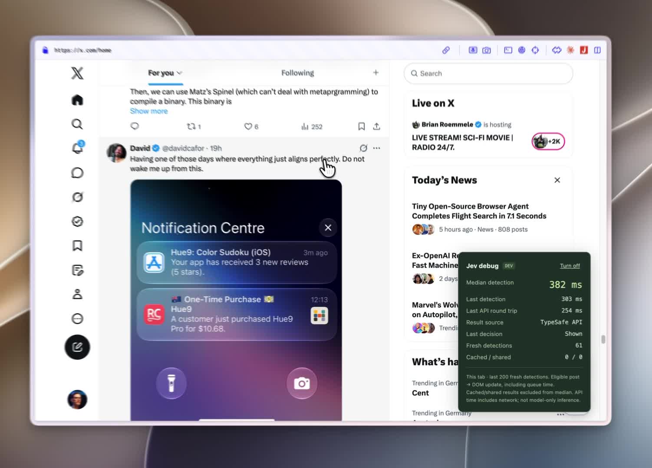The width and height of the screenshot is (652, 468).
Task: Join the live space +2K badge
Action: [548, 141]
